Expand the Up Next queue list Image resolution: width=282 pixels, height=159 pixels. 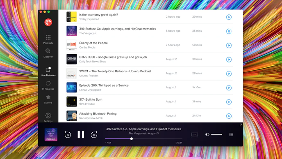[231, 134]
